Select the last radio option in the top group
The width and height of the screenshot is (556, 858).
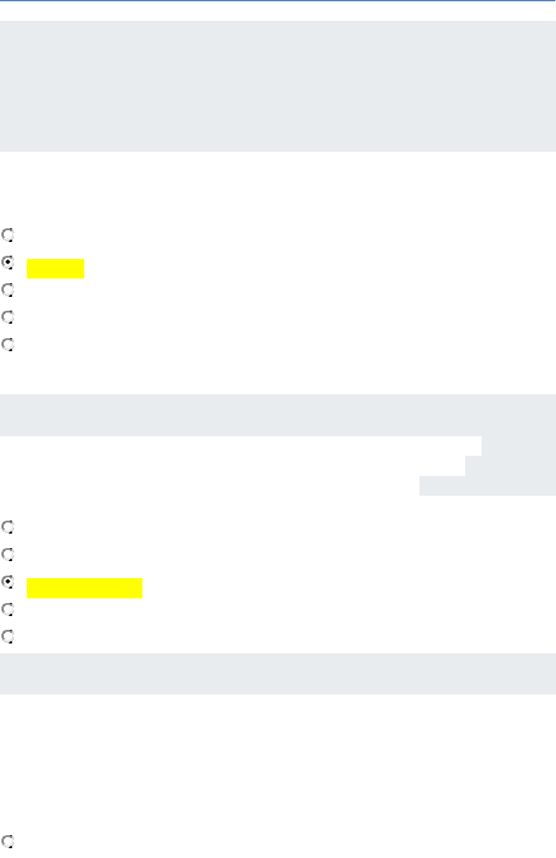7,345
